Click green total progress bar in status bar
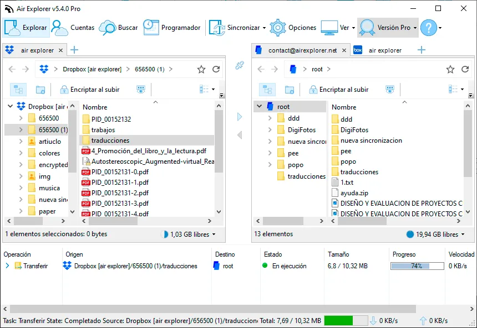The height and width of the screenshot is (328, 477). click(x=346, y=320)
